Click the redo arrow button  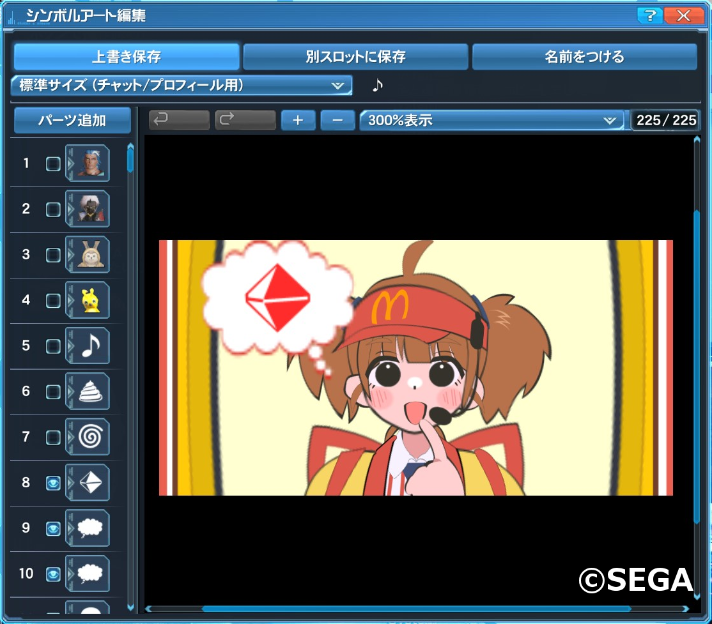tap(245, 120)
